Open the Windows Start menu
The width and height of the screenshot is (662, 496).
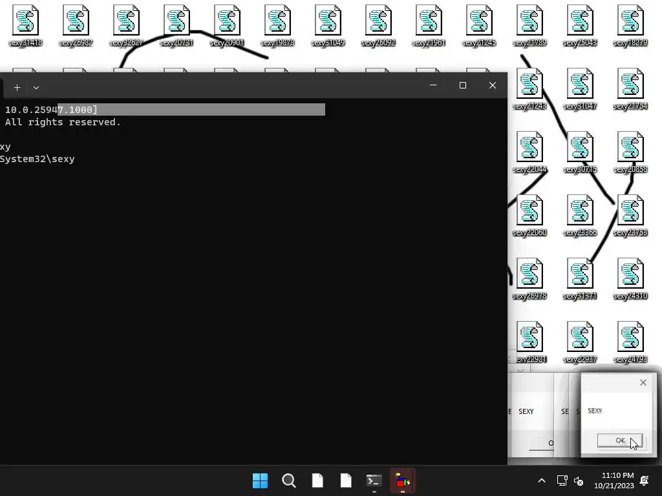pyautogui.click(x=260, y=480)
